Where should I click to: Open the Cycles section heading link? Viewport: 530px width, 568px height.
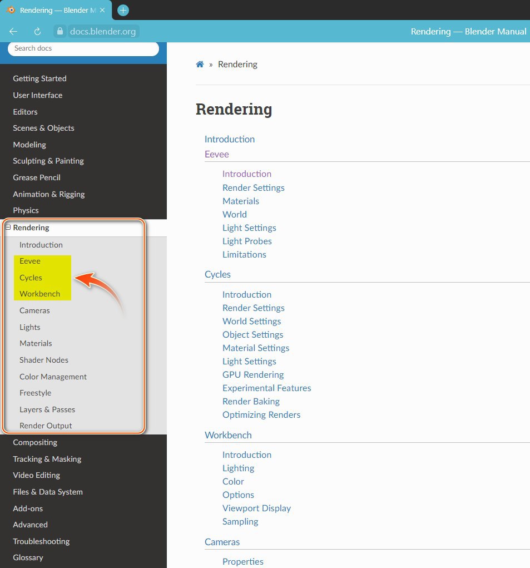(217, 275)
